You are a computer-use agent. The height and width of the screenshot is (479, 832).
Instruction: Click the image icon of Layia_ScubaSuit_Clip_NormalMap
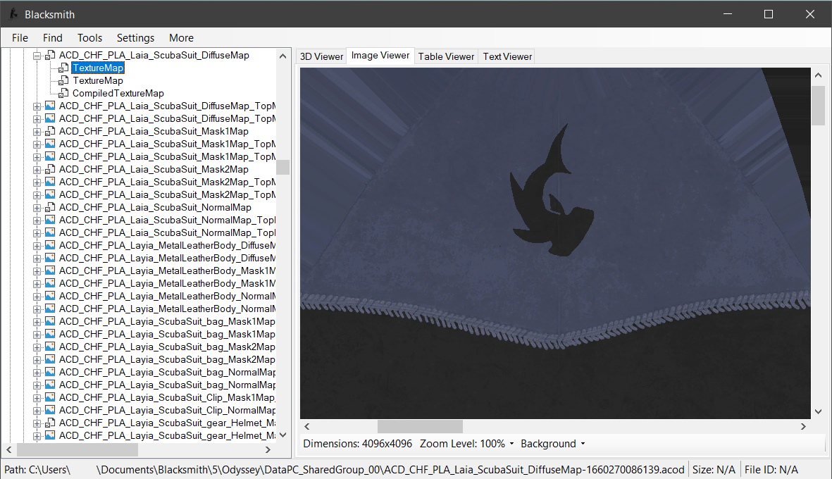[x=51, y=410]
